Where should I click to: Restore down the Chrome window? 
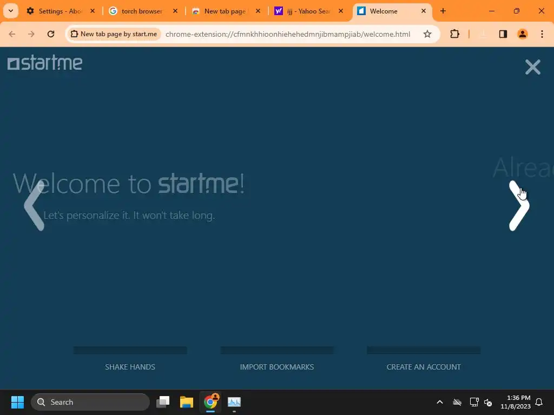click(x=517, y=11)
